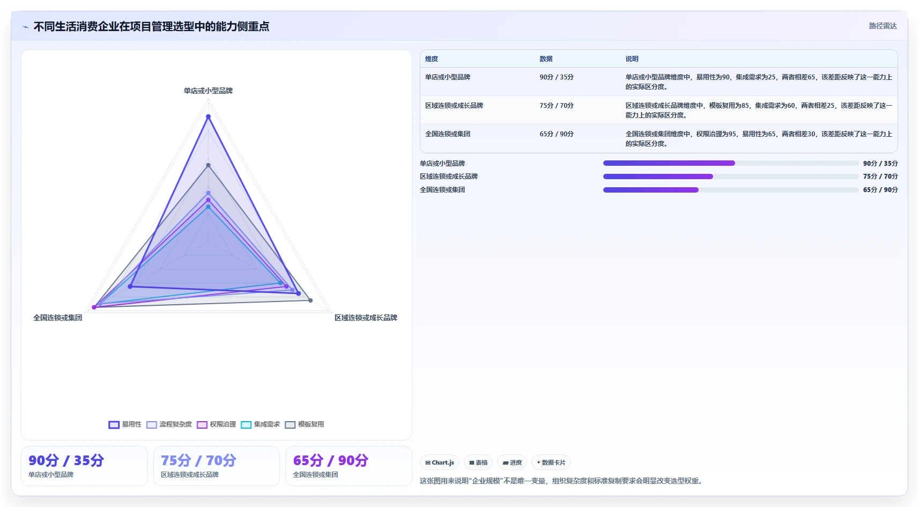Select the 区域连锁或成长品牌 table row name
The width and height of the screenshot is (919, 507).
coord(454,106)
